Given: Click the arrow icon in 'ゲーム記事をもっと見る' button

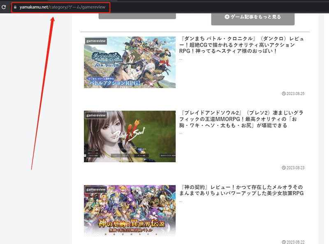Looking at the screenshot, I should point(227,17).
